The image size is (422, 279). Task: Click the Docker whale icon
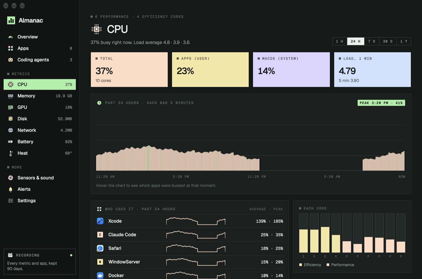tap(100, 275)
